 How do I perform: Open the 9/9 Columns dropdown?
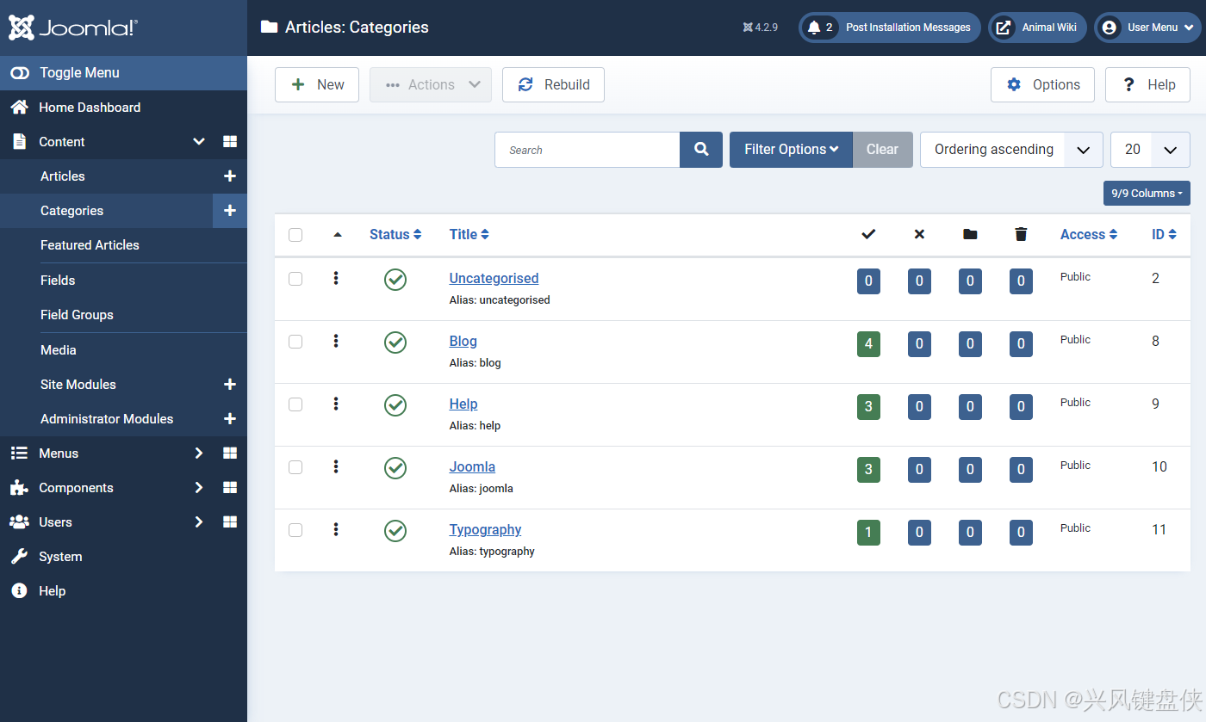pyautogui.click(x=1147, y=194)
